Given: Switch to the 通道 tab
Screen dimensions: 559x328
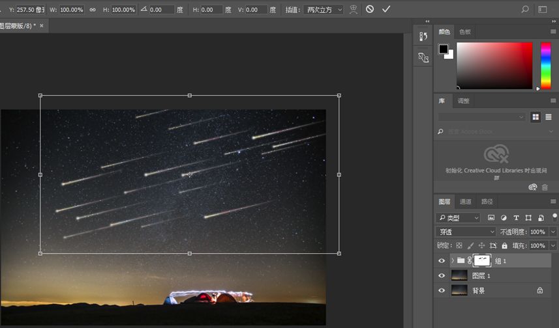Looking at the screenshot, I should tap(466, 202).
